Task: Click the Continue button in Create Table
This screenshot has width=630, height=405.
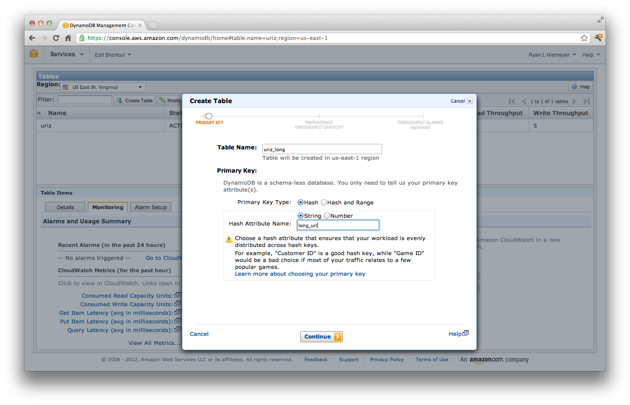Action: [321, 336]
